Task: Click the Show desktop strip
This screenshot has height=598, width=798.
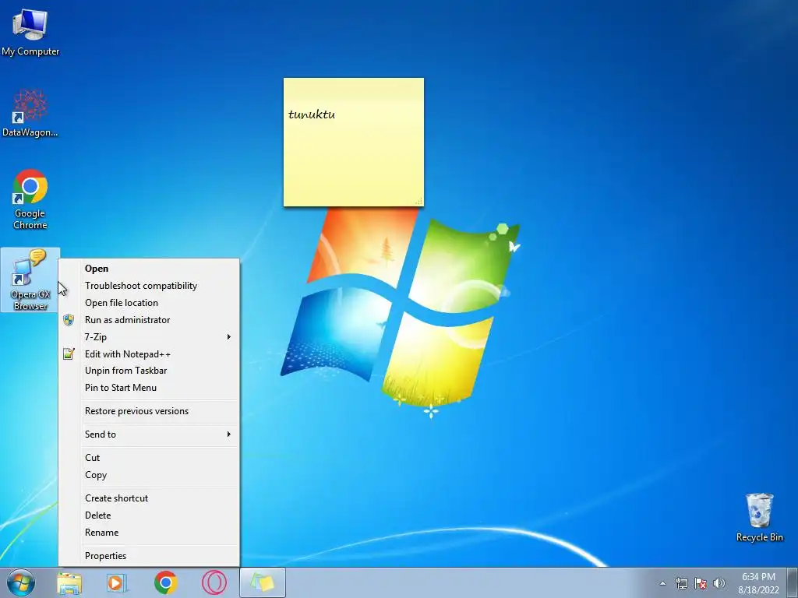Action: coord(793,582)
